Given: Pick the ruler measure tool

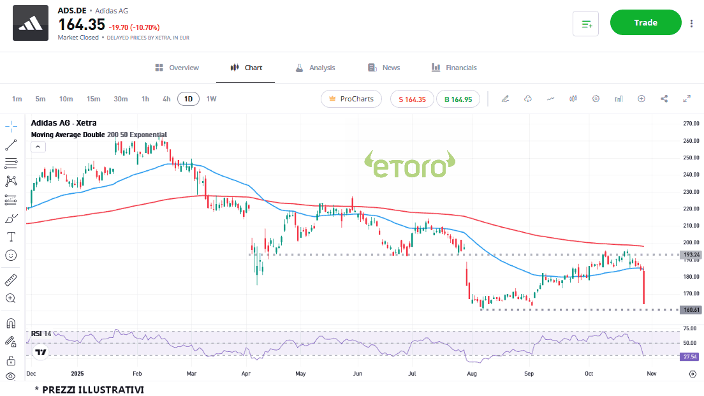Looking at the screenshot, I should (11, 279).
